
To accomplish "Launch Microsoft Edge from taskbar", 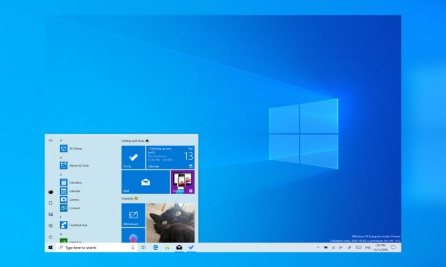I will (156, 248).
